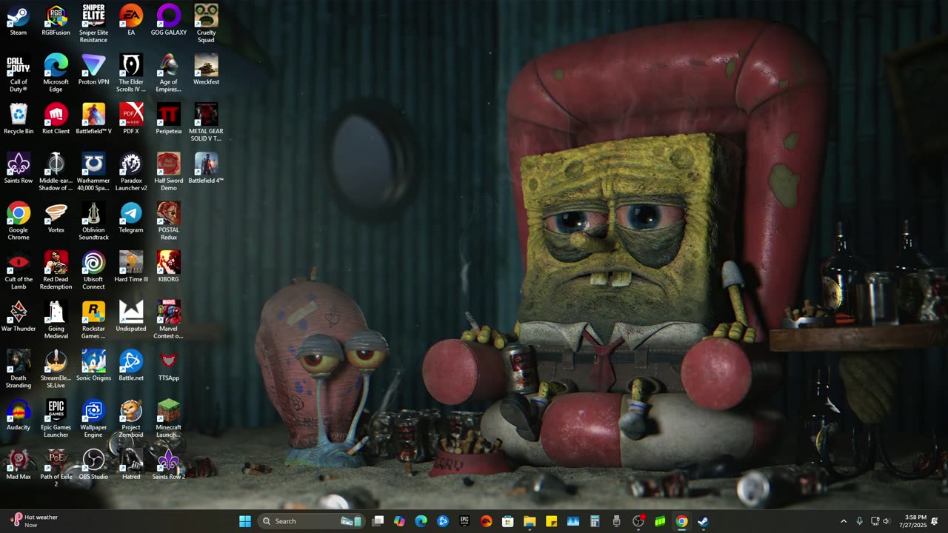Screen dimensions: 948x533
Task: Click the Proton VPN desktop icon
Action: click(93, 70)
